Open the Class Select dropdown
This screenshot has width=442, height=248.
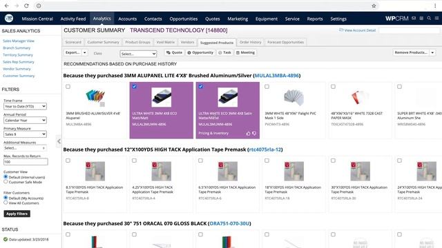[x=138, y=54]
